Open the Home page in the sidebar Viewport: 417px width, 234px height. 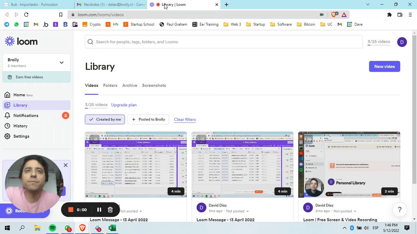point(19,95)
